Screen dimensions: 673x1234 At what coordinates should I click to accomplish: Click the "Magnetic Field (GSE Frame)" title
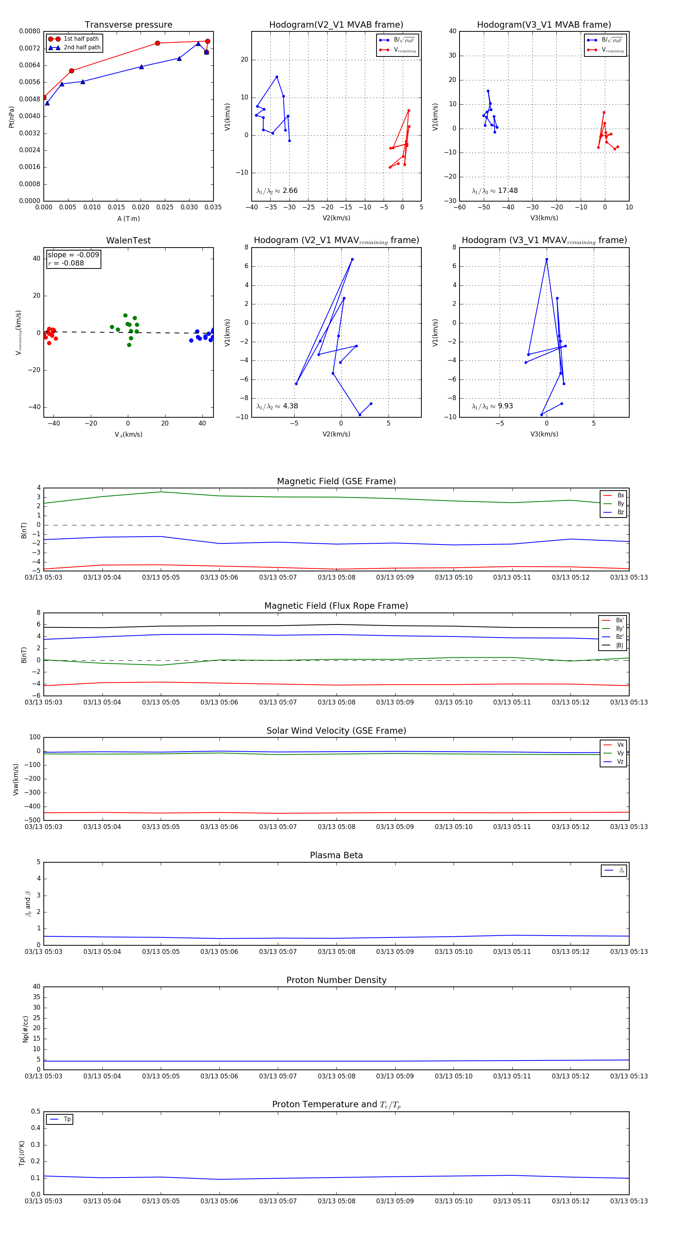[x=336, y=481]
